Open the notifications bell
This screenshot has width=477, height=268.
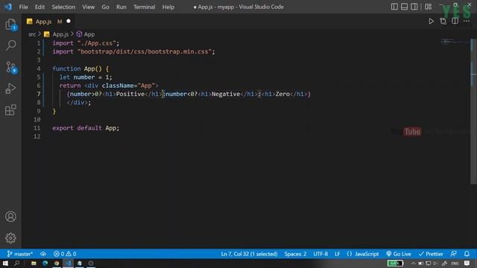click(467, 254)
